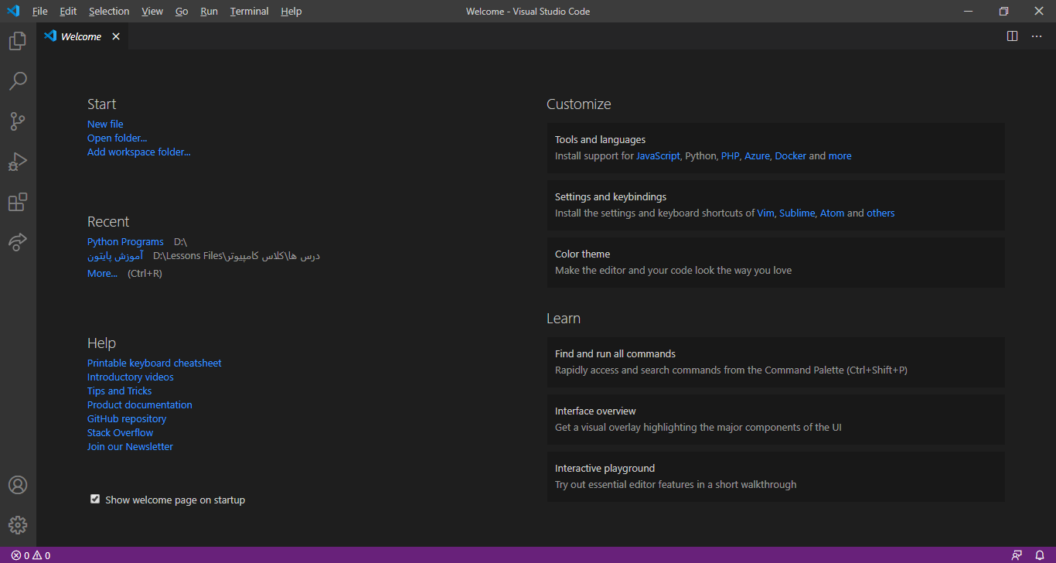The height and width of the screenshot is (563, 1056).
Task: Show errors and warnings in status bar
Action: click(31, 555)
